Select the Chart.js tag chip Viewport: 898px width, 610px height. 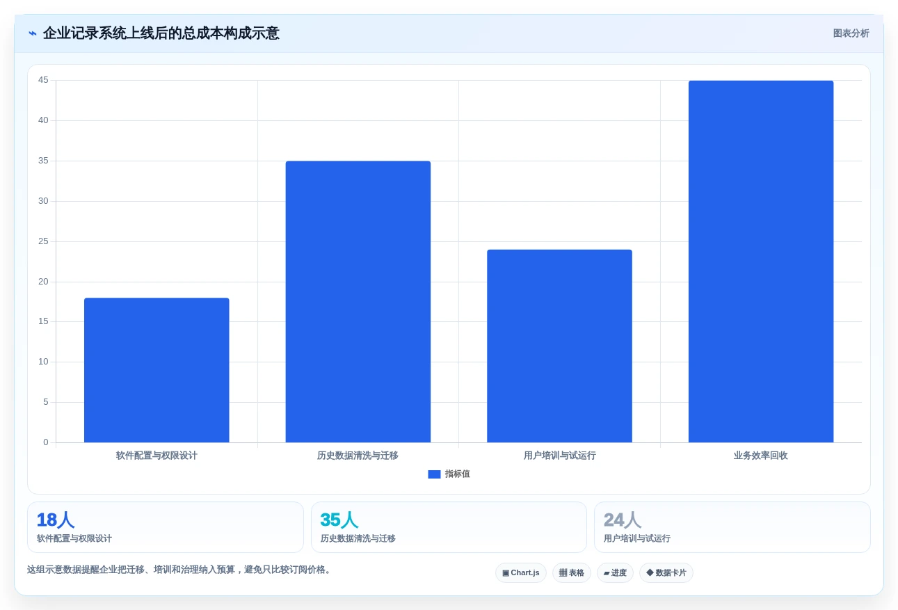(521, 573)
